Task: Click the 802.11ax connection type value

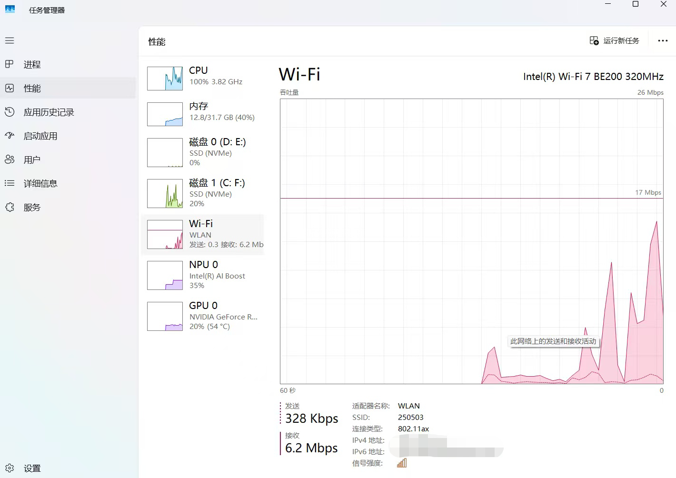Action: [x=414, y=429]
